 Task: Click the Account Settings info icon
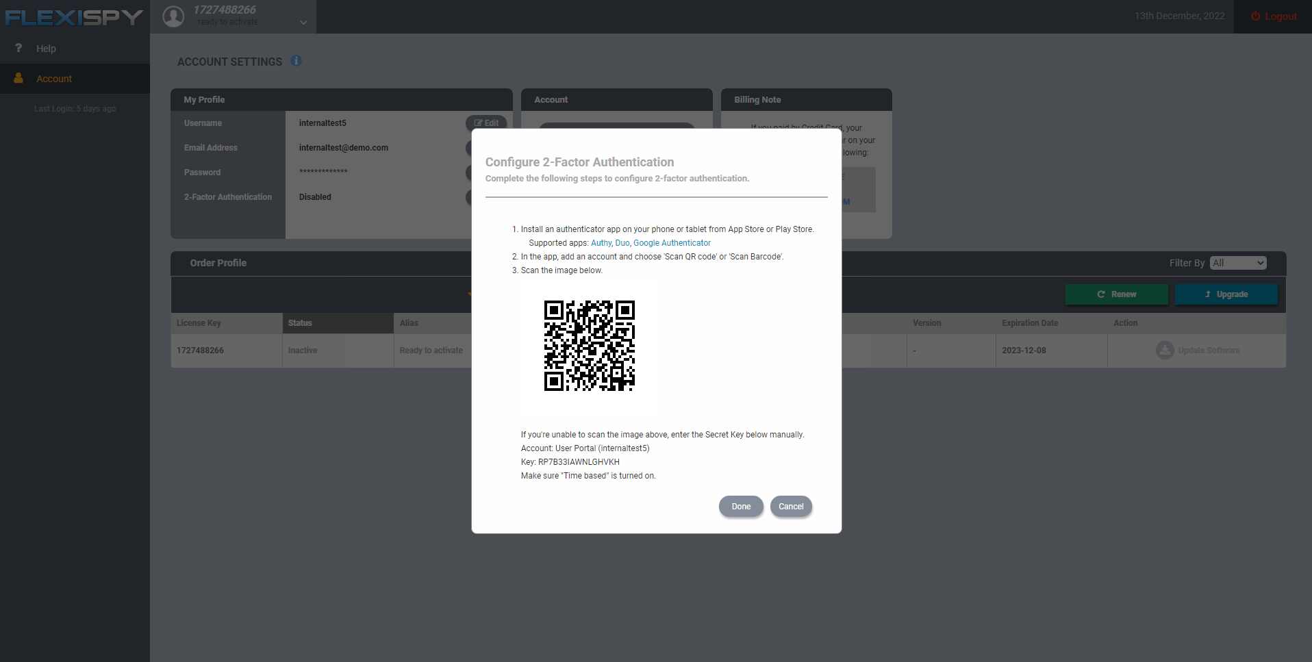coord(296,61)
